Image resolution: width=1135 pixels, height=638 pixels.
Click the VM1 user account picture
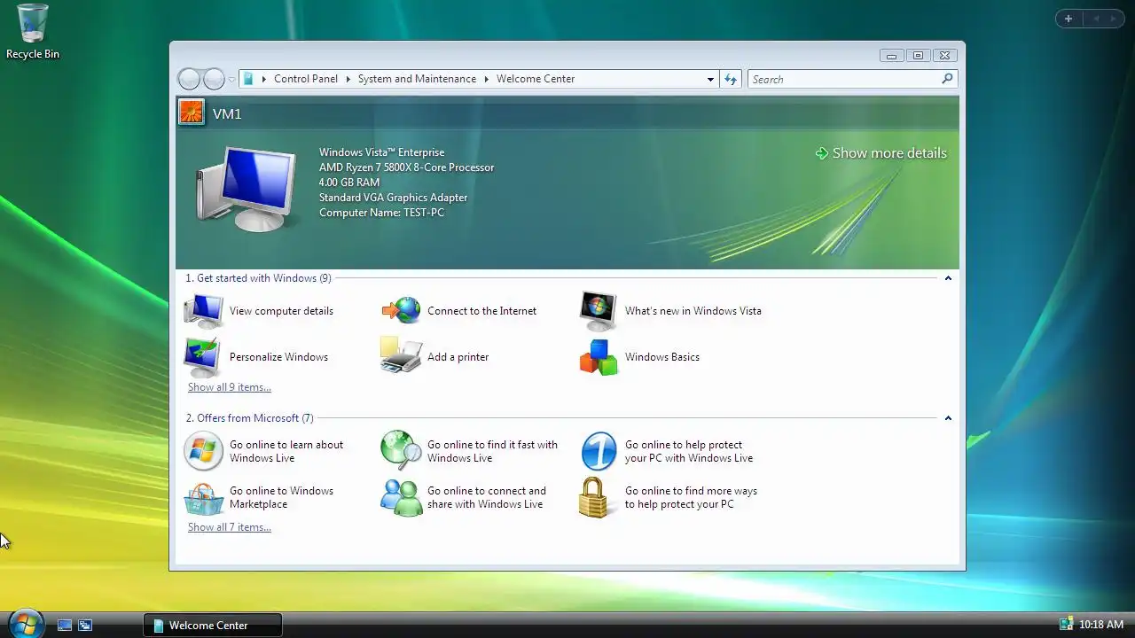[x=192, y=112]
